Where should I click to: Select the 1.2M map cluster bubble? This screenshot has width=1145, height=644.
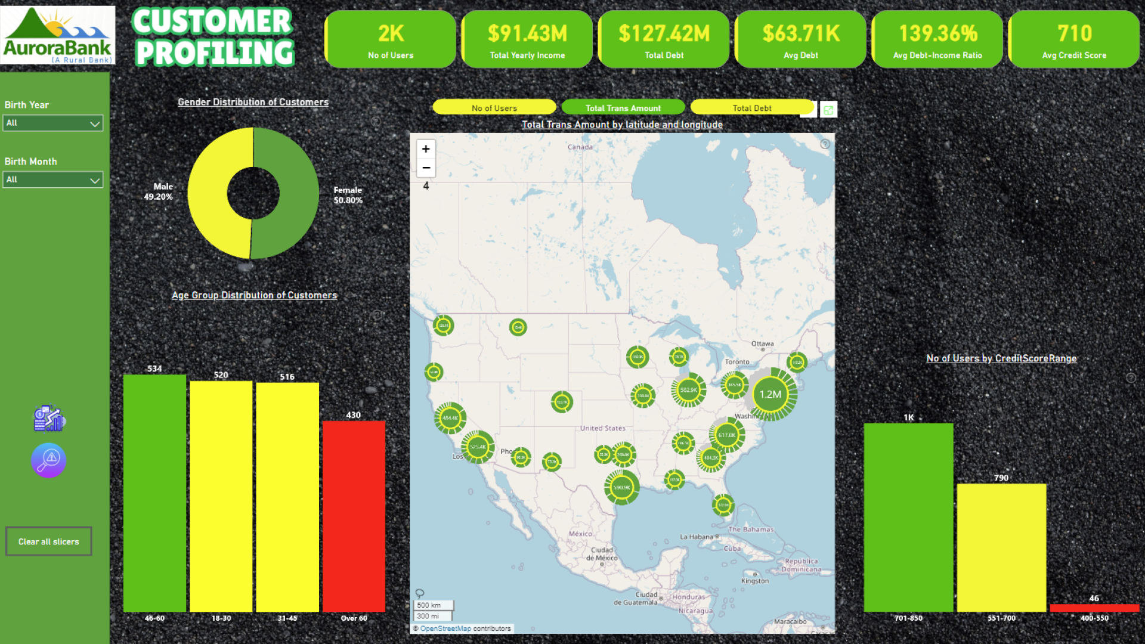(x=770, y=394)
